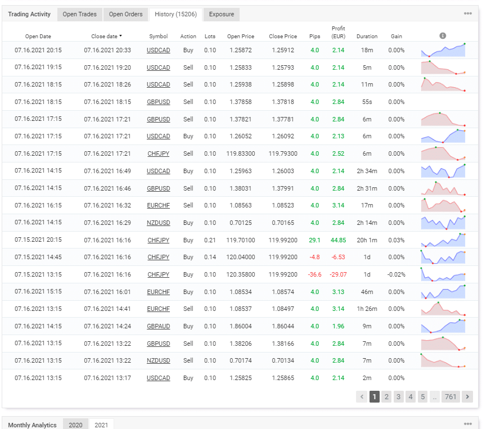Click the mini chart for trade closed 14:41

tap(443, 309)
